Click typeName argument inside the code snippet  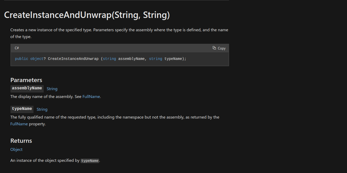tap(173, 59)
